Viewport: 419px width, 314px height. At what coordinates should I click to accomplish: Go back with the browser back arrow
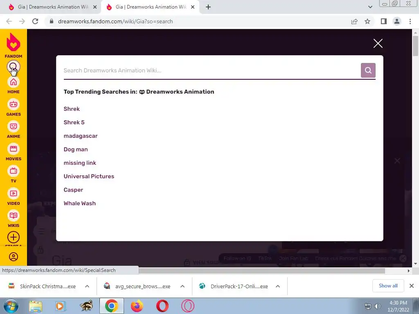[9, 21]
